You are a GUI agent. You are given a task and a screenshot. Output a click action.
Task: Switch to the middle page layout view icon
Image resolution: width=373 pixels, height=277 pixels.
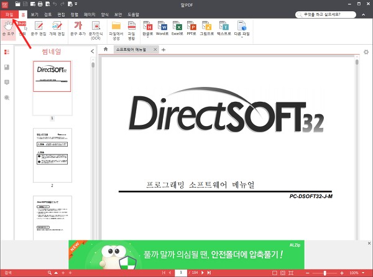pos(283,273)
